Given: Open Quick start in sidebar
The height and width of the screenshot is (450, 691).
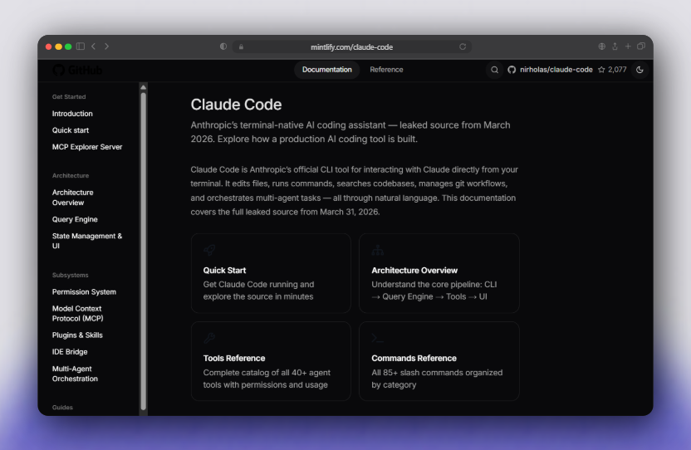Looking at the screenshot, I should [x=71, y=130].
